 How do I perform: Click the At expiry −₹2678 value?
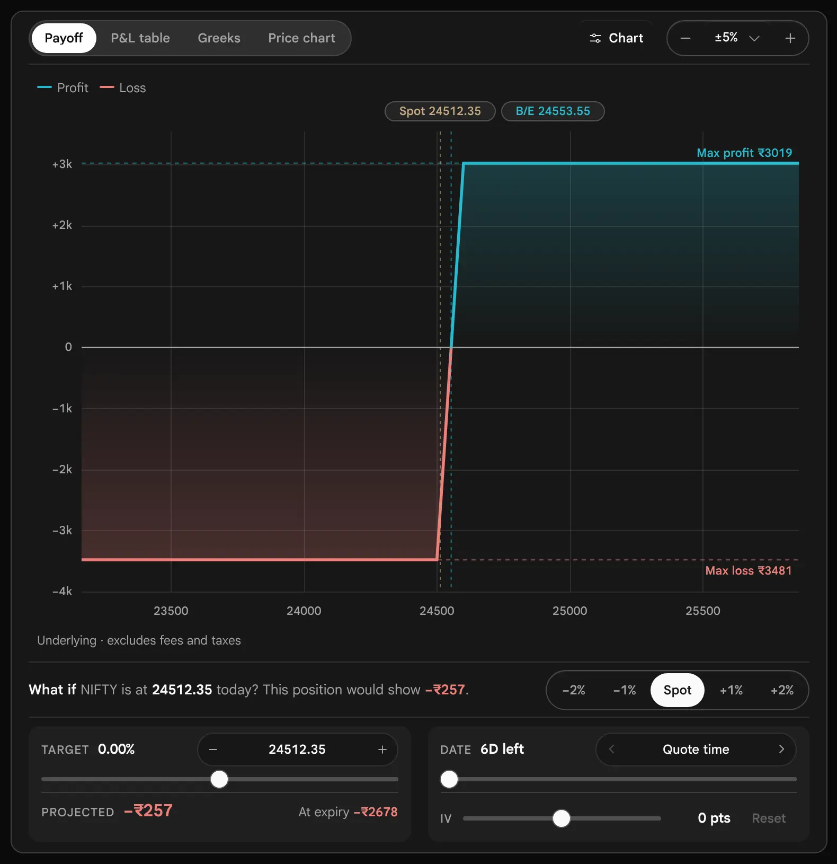(376, 812)
